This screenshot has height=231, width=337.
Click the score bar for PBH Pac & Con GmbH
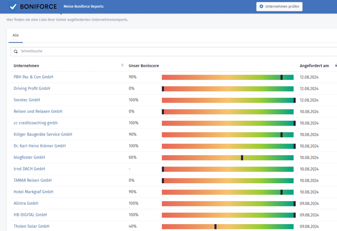point(228,77)
